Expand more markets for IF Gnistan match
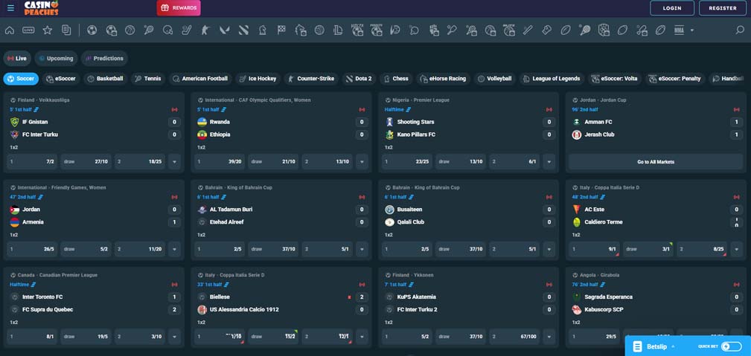 (174, 162)
